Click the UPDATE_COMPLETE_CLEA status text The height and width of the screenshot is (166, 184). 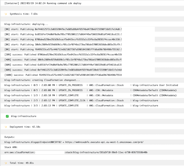click(x=72, y=101)
